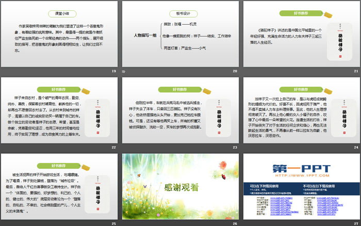
Task: Click the 板书设计 title badge on slide 20
Action: 179,13
